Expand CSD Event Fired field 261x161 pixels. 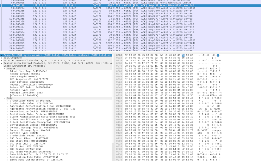8,138
